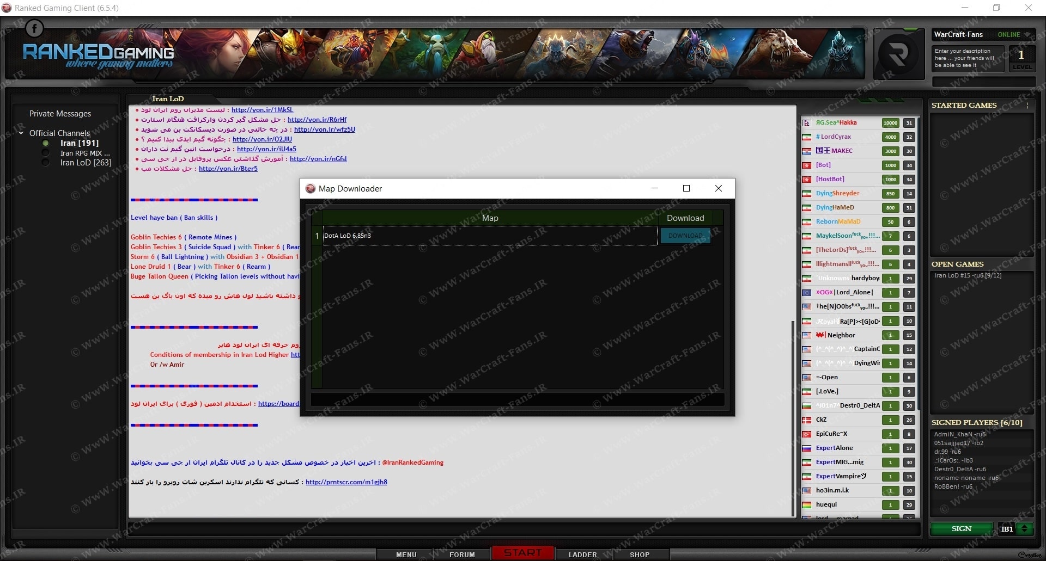Open the MENU bottom tab

coord(406,554)
